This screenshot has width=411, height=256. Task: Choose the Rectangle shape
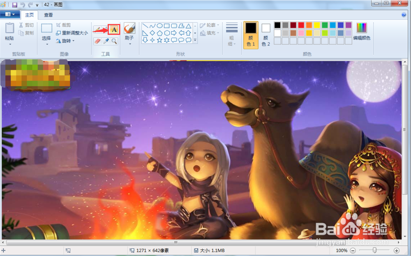click(167, 25)
